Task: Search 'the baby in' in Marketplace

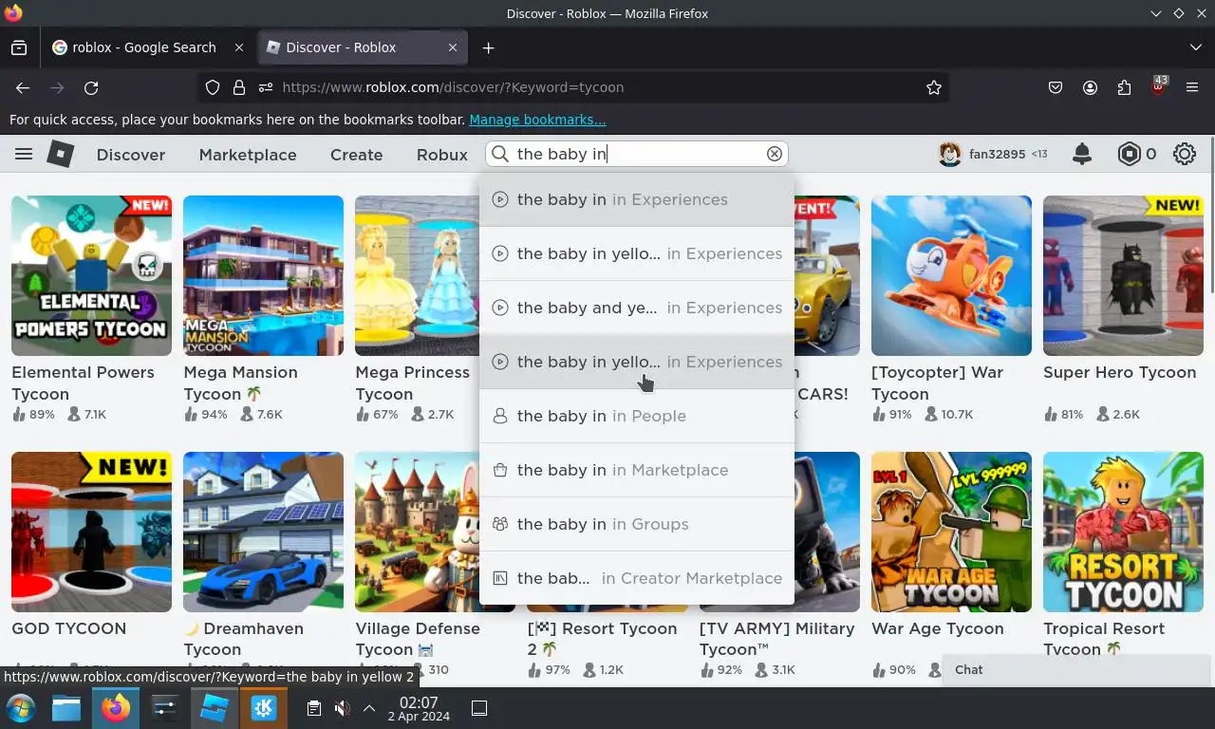Action: click(637, 470)
